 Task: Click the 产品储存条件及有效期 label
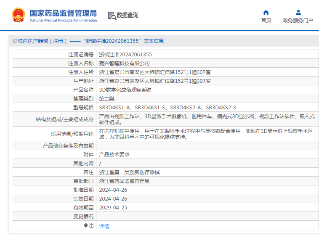[68, 146]
